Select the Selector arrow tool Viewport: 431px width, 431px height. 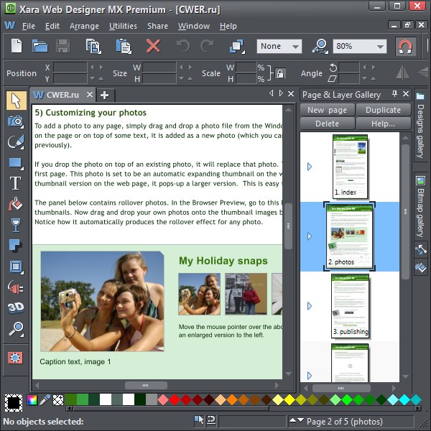point(17,101)
